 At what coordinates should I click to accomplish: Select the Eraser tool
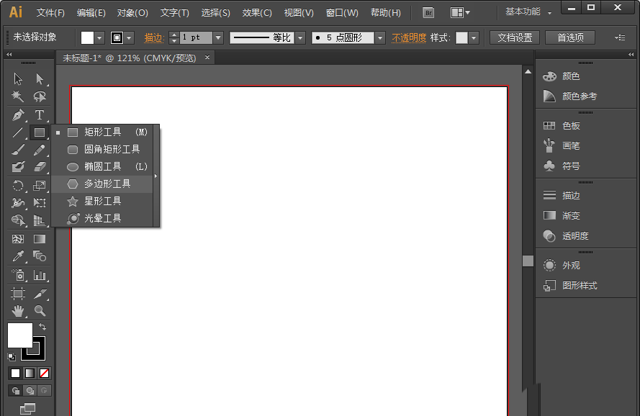40,166
